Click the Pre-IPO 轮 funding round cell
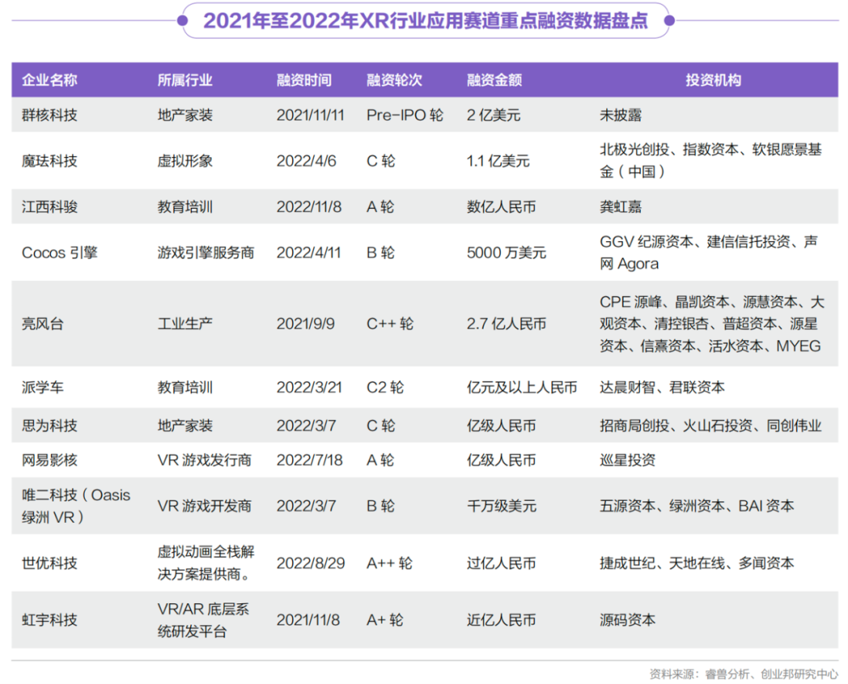Viewport: 848px width, 684px height. [x=404, y=115]
